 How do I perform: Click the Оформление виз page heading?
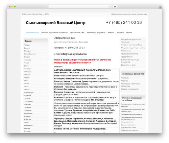coord(64,38)
